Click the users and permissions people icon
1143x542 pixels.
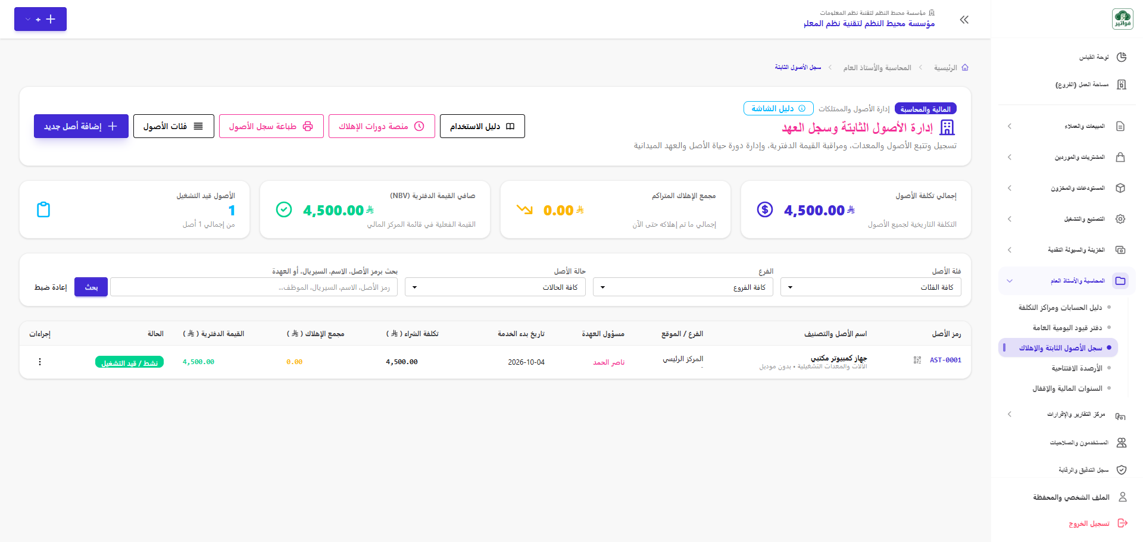coord(1122,443)
